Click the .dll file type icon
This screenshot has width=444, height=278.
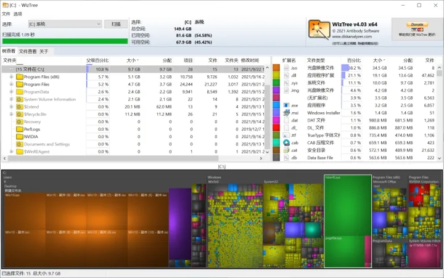(x=286, y=75)
